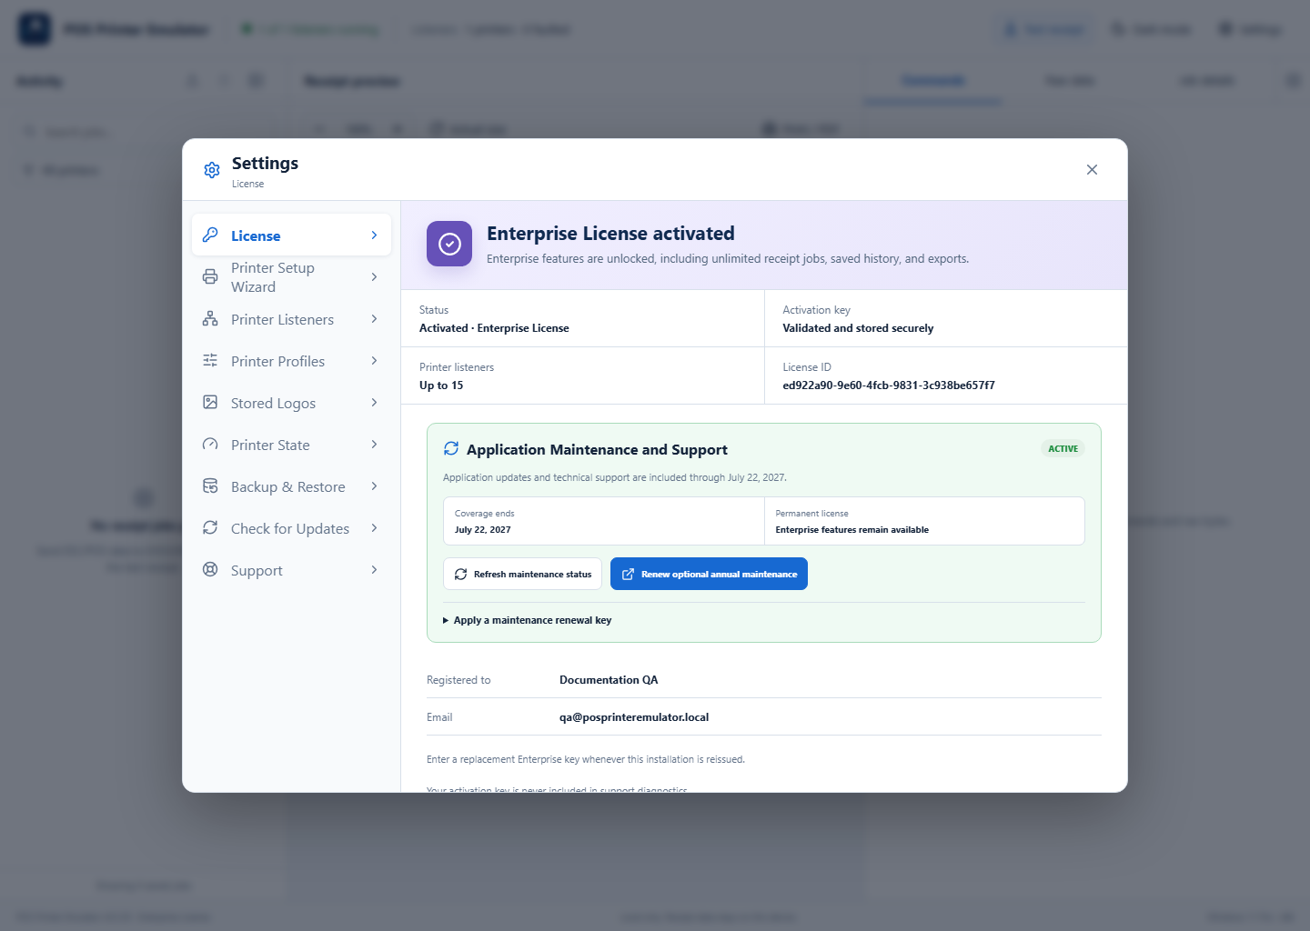The width and height of the screenshot is (1310, 931).
Task: Click Validated and stored securely text
Action: pyautogui.click(x=858, y=328)
